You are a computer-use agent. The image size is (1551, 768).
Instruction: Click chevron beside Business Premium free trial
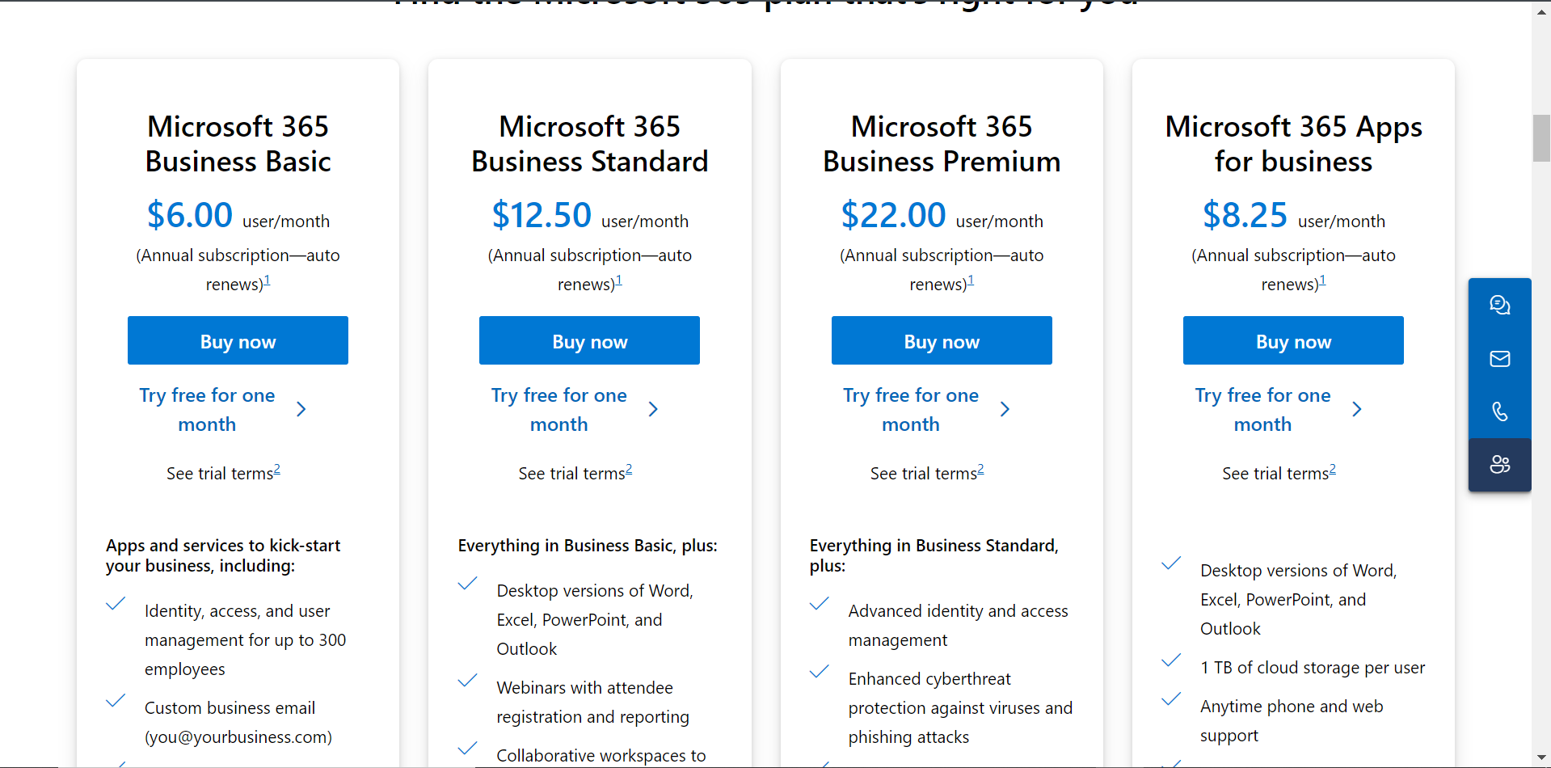(x=1005, y=409)
